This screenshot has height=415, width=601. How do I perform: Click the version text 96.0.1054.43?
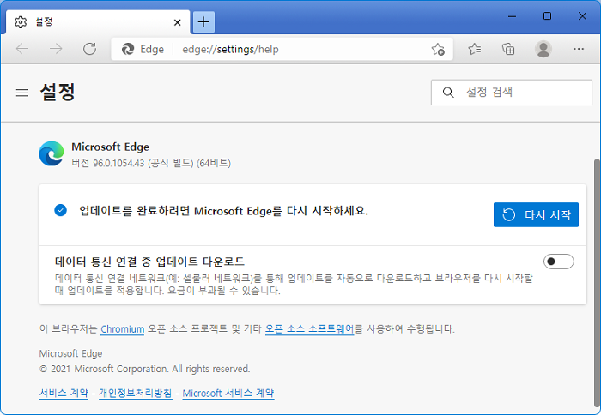pos(118,163)
